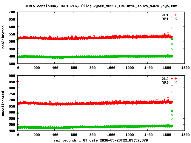Viewport: 191px width, 143px height.
Task: Click x-axis tick 1000 under the XL1/YR1 plot
Action: [111, 68]
